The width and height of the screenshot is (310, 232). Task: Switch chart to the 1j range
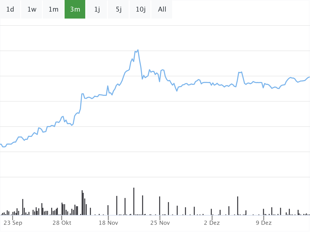pyautogui.click(x=97, y=10)
